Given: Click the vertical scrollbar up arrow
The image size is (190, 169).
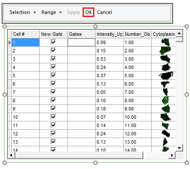Looking at the screenshot, I should (x=179, y=34).
